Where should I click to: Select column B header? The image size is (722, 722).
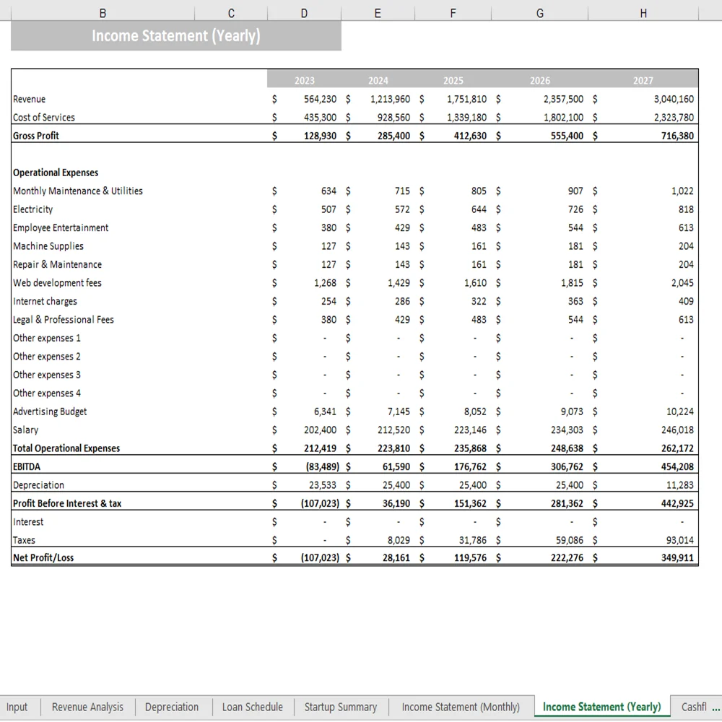tap(103, 12)
